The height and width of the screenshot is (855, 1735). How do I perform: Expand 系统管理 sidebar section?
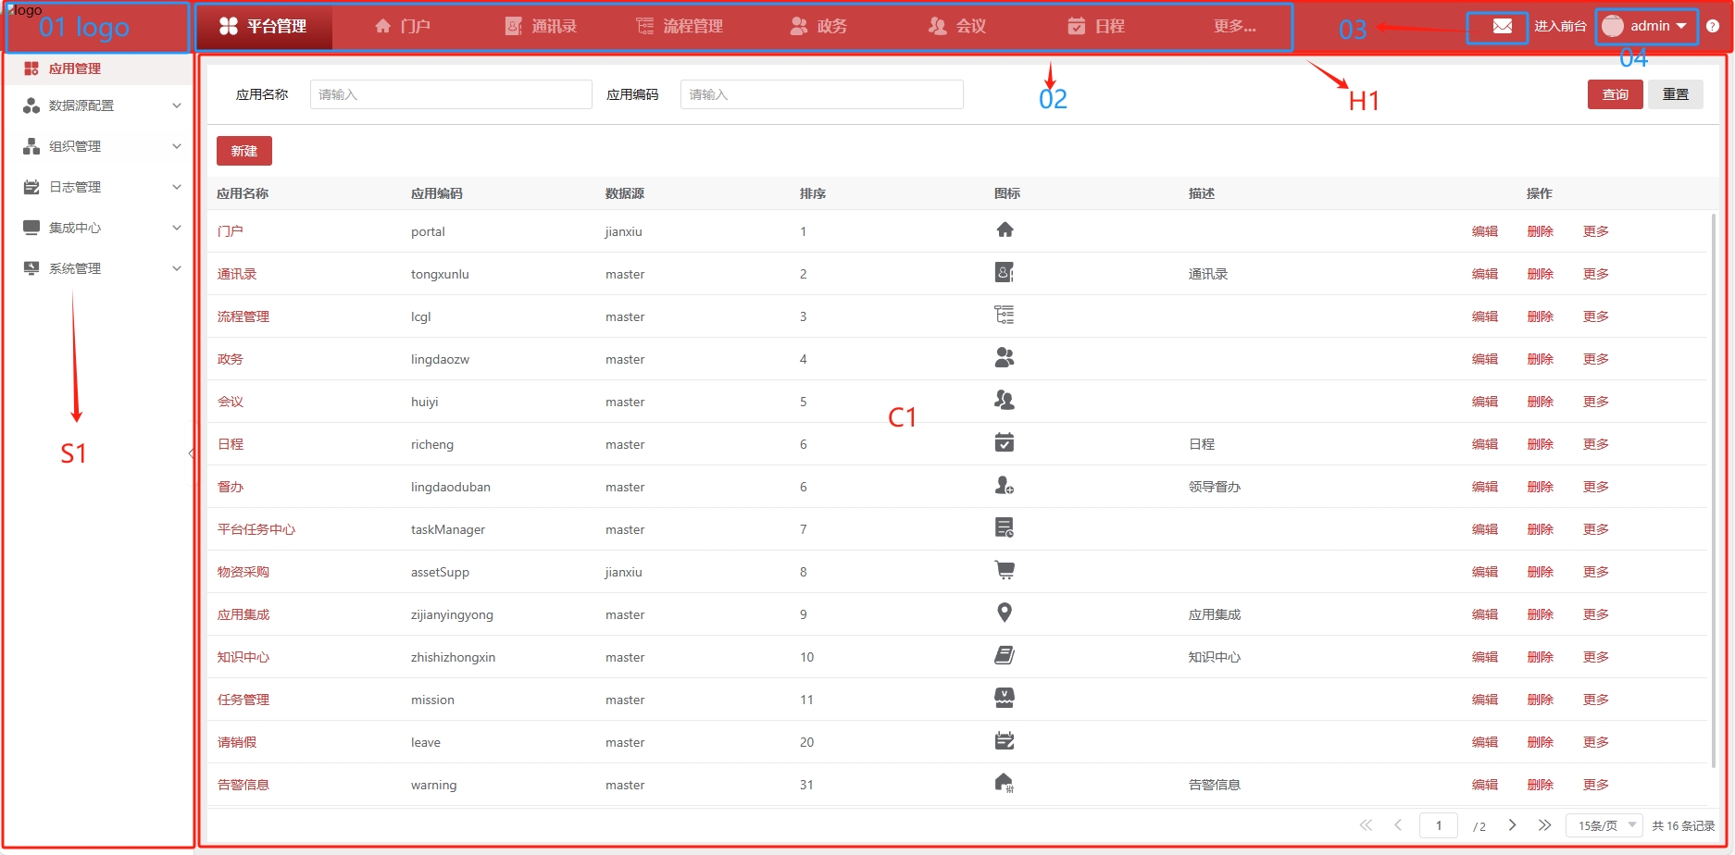102,268
